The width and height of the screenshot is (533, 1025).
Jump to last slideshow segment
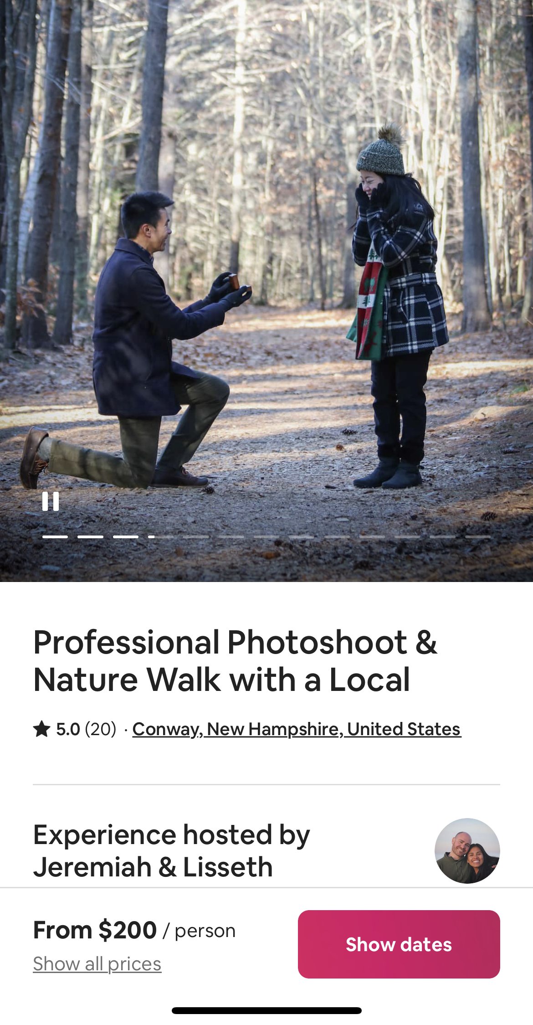pos(478,537)
